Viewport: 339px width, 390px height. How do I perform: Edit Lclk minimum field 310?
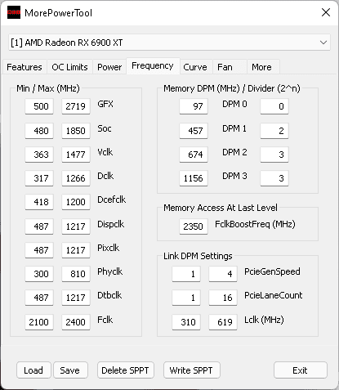tap(186, 322)
